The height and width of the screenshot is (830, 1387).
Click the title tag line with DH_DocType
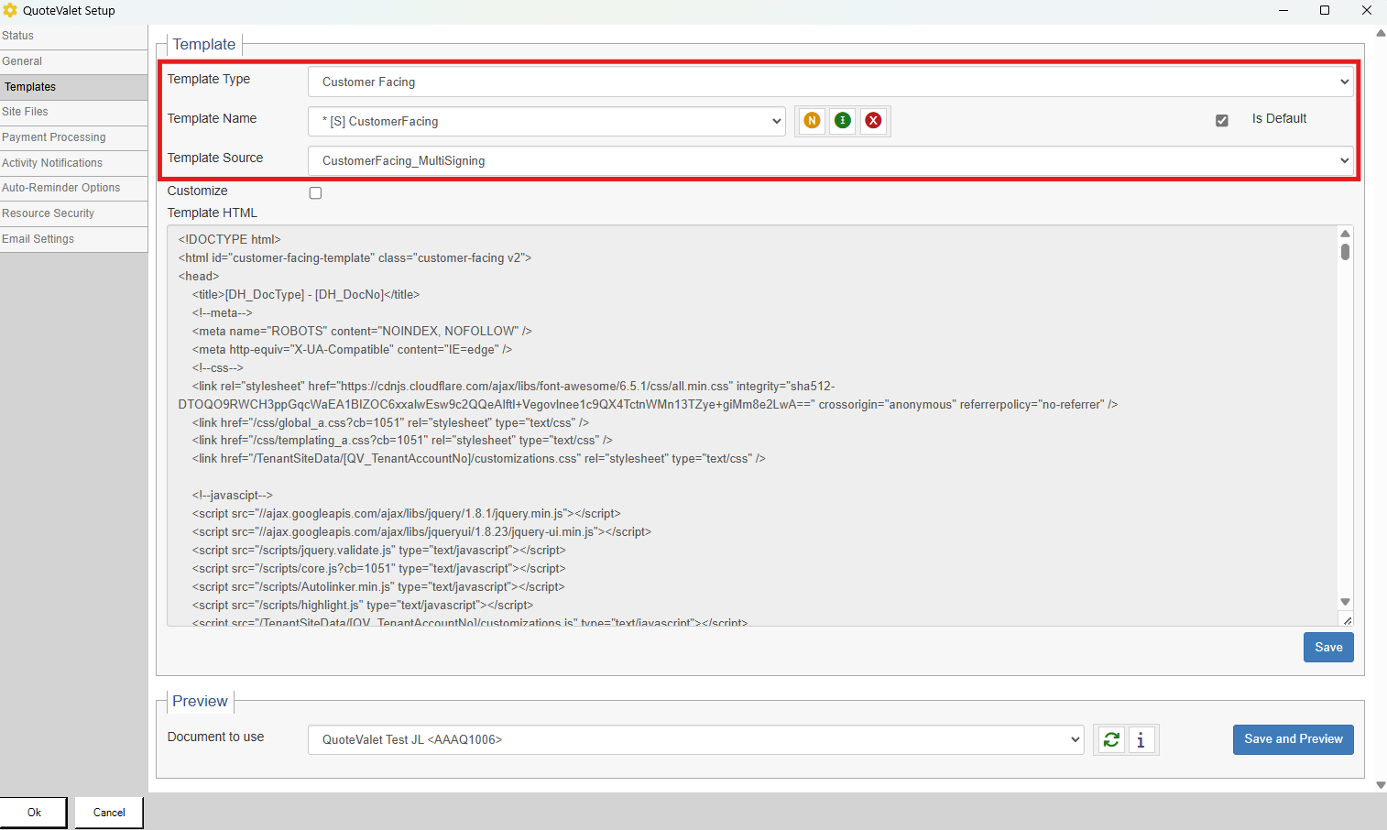point(306,295)
